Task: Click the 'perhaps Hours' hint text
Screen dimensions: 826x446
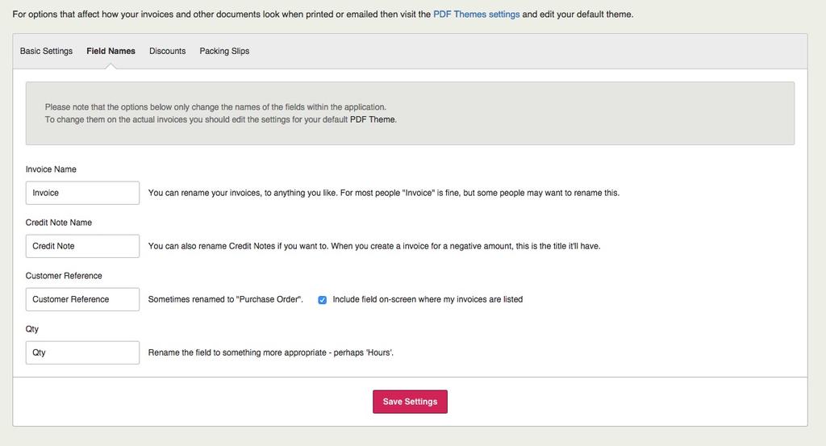Action: pyautogui.click(x=271, y=352)
